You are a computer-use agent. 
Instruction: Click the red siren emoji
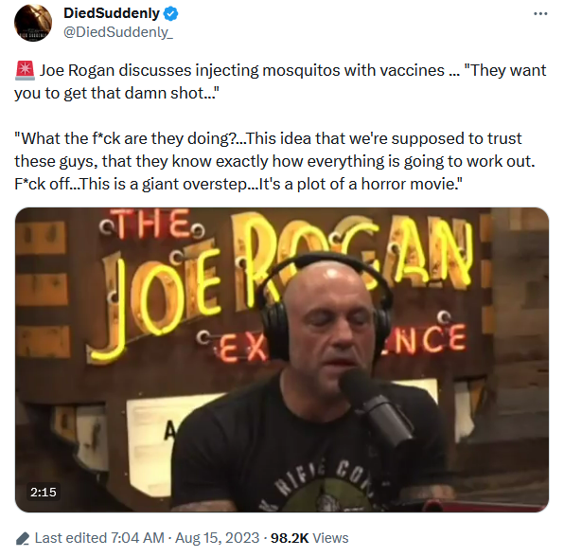point(25,70)
